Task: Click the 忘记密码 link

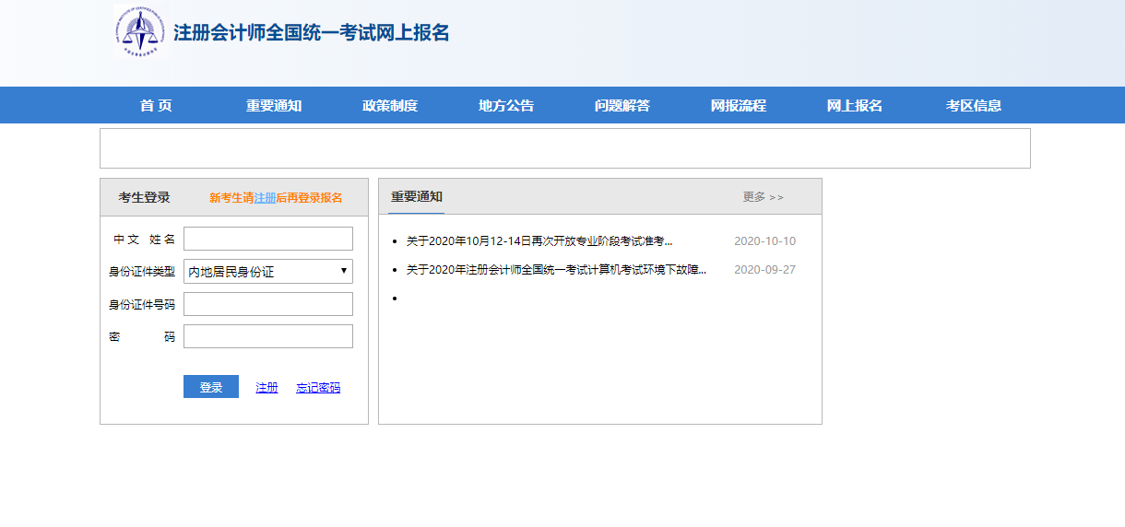Action: (x=318, y=388)
